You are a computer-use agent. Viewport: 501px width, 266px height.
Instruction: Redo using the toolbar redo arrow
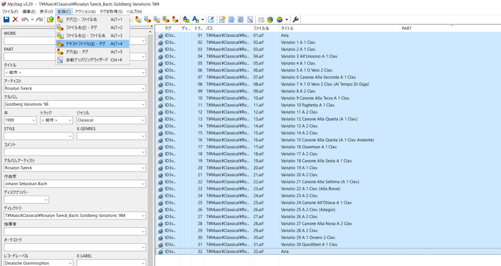(40, 20)
